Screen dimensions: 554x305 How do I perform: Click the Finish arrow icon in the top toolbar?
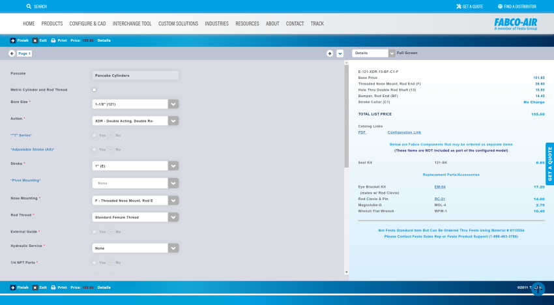pyautogui.click(x=12, y=40)
